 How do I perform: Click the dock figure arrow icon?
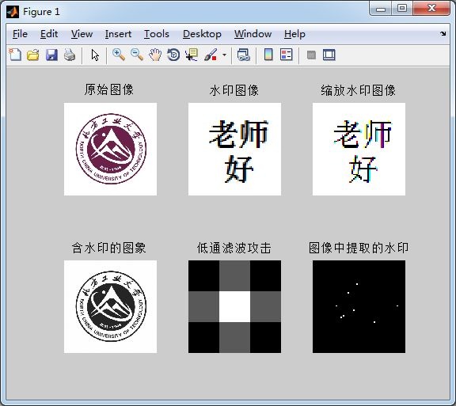[x=443, y=34]
